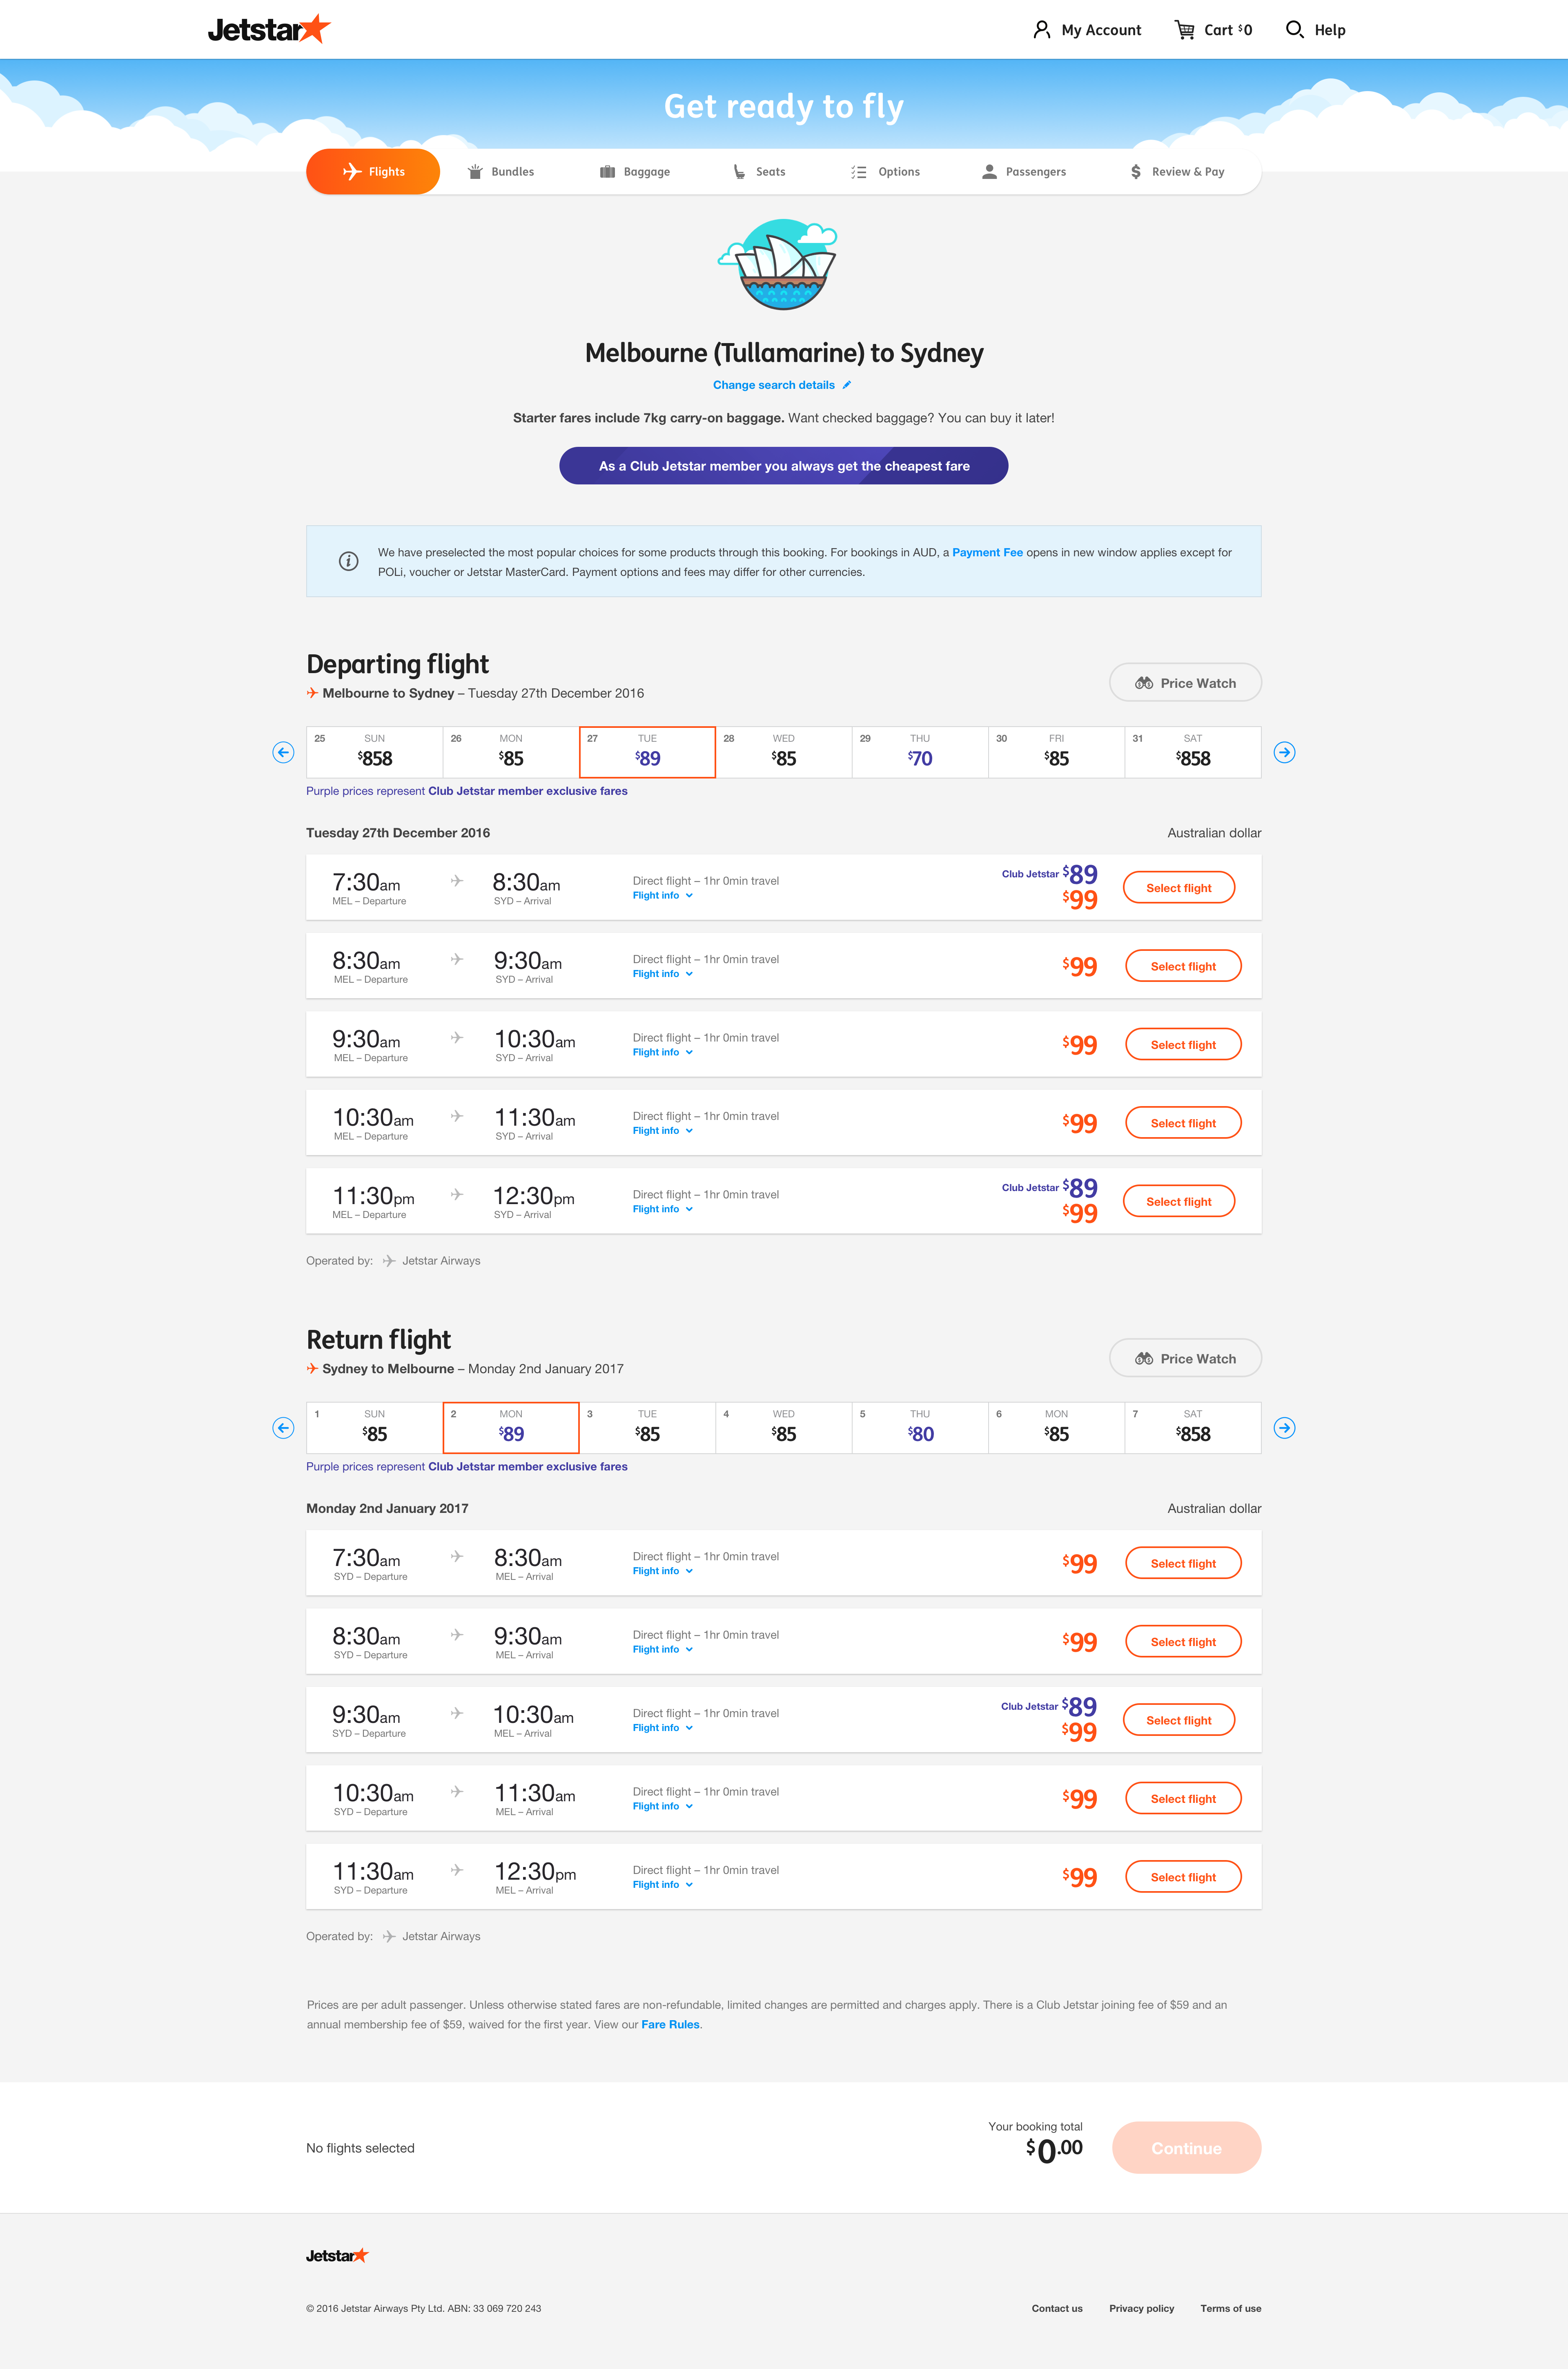The height and width of the screenshot is (2369, 1568).
Task: Click the departing Club Jetstar member exclusive fares link
Action: (x=528, y=791)
